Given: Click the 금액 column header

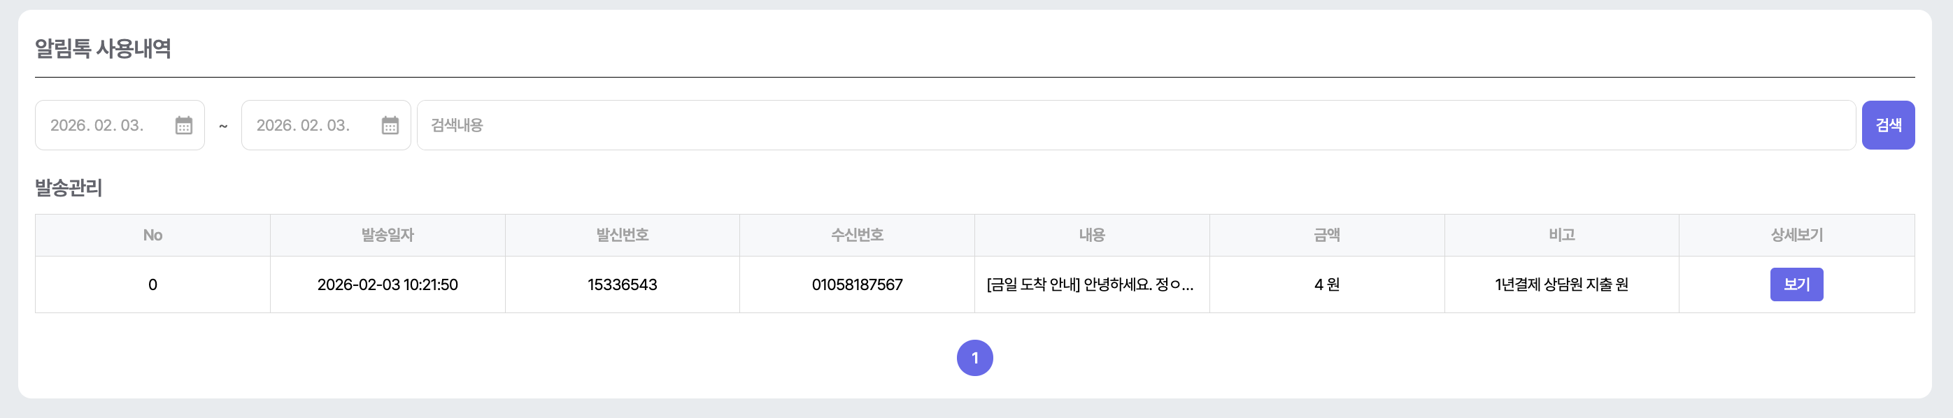Looking at the screenshot, I should tap(1327, 236).
